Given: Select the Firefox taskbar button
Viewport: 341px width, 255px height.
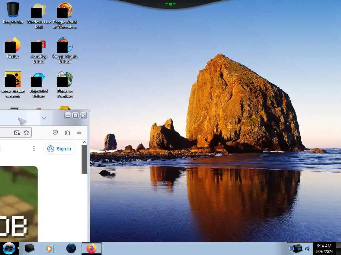Looking at the screenshot, I should click(92, 248).
